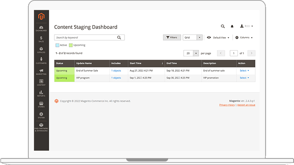Open the Reports sidebar menu
The width and height of the screenshot is (294, 165).
[x=41, y=94]
